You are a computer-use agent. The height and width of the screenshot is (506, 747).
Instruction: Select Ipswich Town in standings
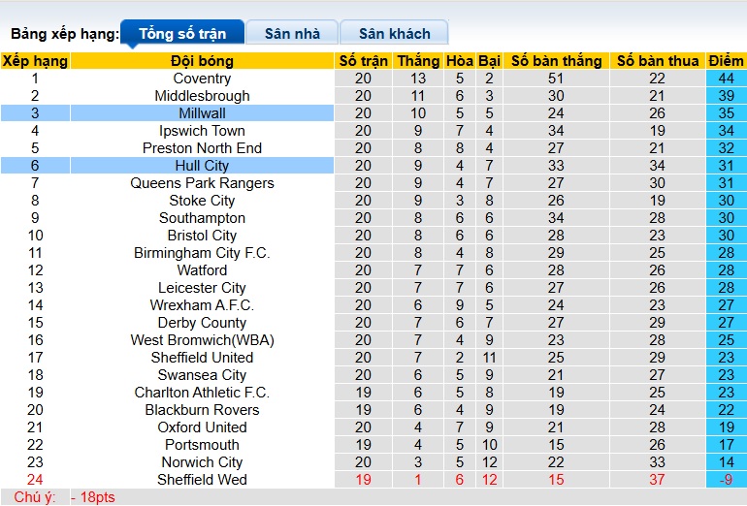point(202,131)
